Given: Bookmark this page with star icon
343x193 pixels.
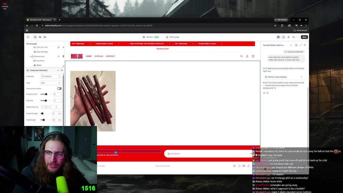Looking at the screenshot, I should pyautogui.click(x=275, y=25).
